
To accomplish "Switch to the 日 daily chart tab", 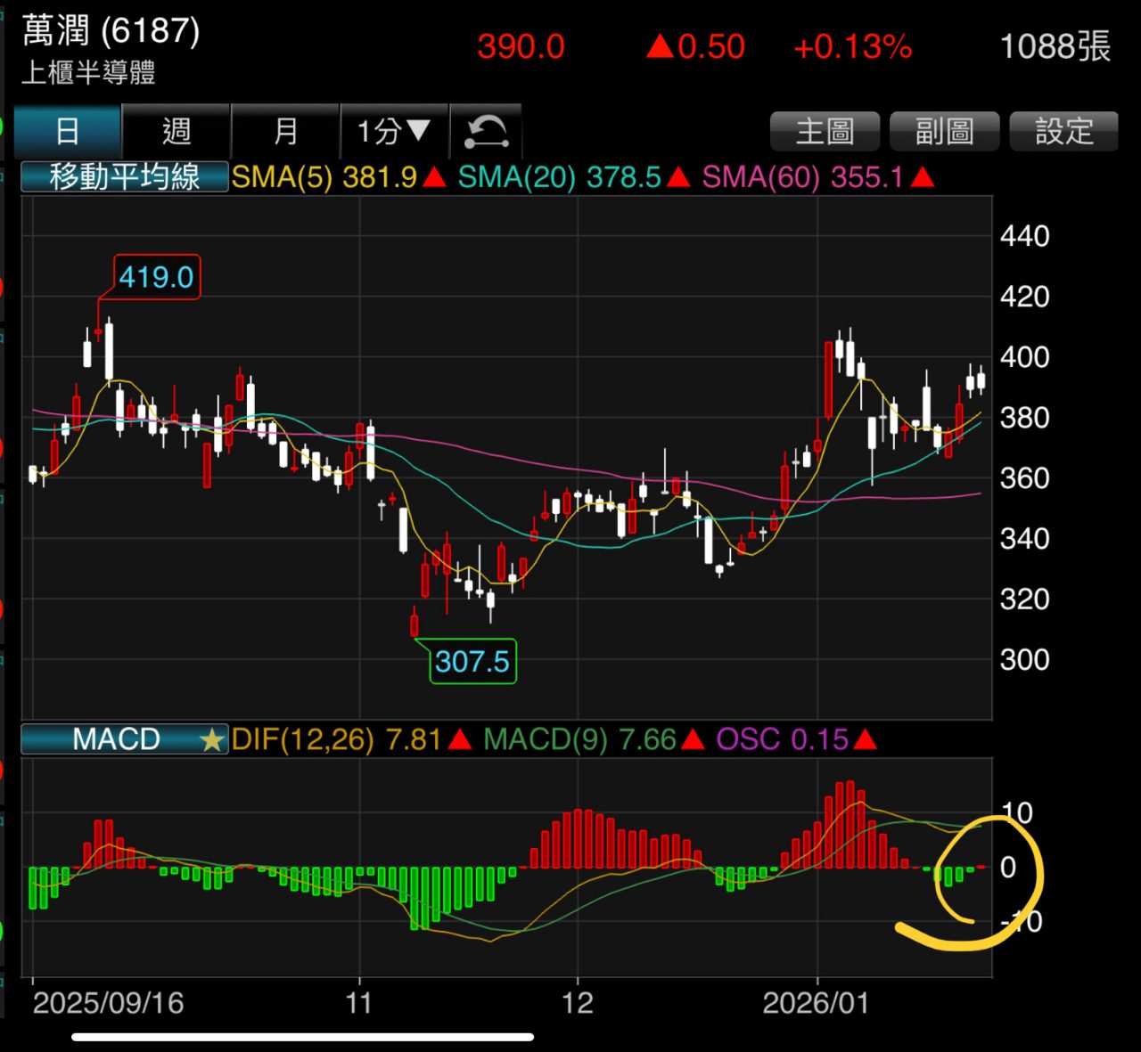I will point(68,132).
